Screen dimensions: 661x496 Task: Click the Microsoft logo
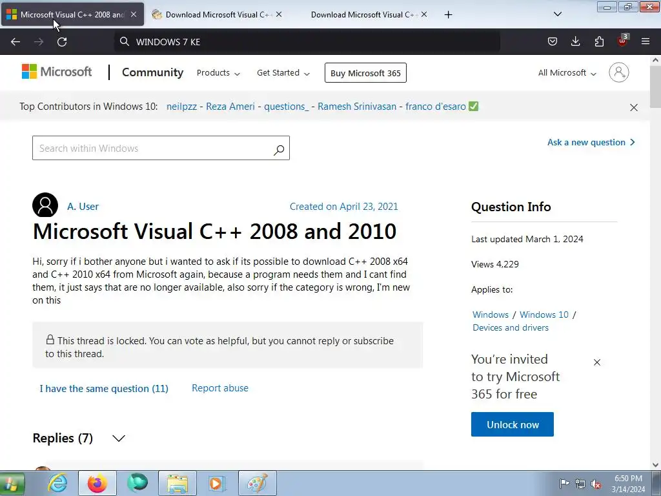[57, 72]
